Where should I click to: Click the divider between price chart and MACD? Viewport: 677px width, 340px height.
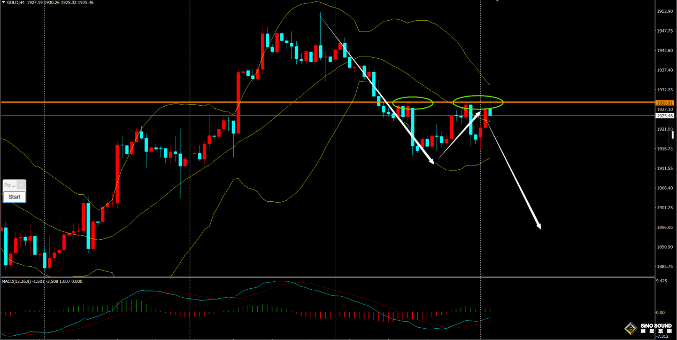pos(321,277)
